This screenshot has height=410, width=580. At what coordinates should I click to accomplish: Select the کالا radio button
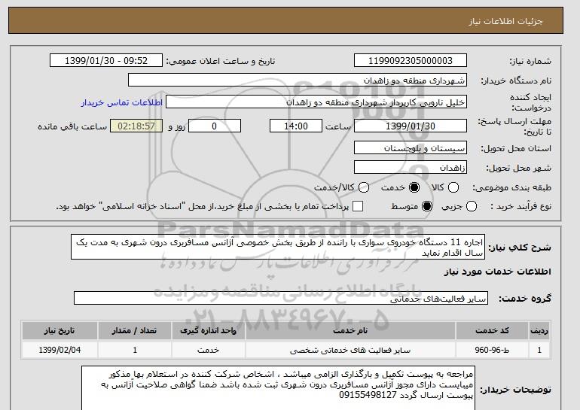453,187
